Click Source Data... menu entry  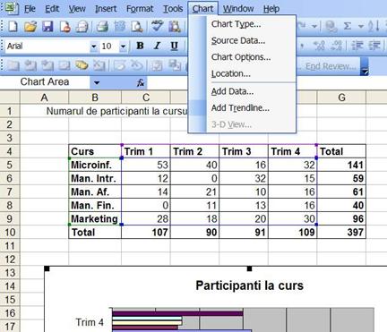(x=238, y=40)
